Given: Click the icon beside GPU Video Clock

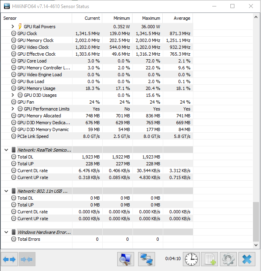Looking at the screenshot, I should point(14,47).
